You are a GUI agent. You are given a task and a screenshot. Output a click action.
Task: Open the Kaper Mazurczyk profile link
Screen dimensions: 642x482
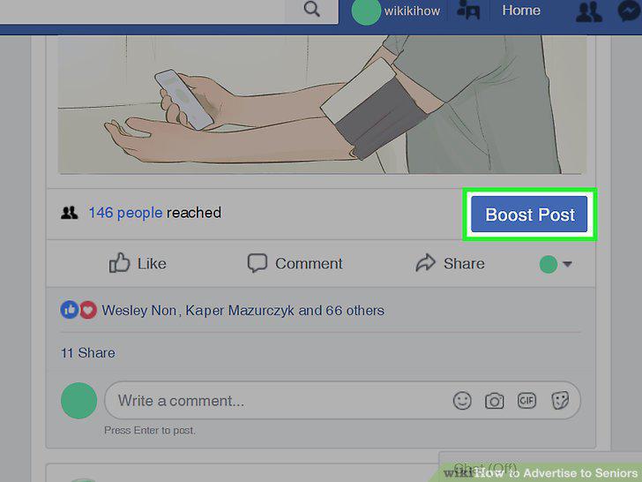pos(240,310)
